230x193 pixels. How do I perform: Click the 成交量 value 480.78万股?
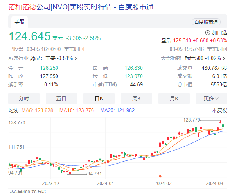tap(214, 68)
